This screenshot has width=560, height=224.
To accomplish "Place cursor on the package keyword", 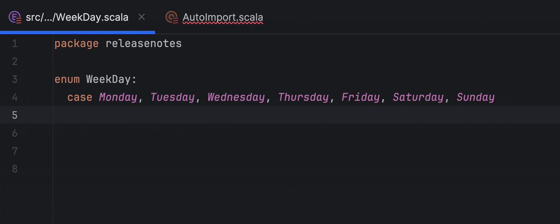I will [77, 44].
